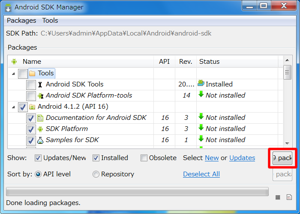Viewport: 300px width, 214px height.
Task: Uncheck the Samples for SDK checkbox
Action: [31, 140]
